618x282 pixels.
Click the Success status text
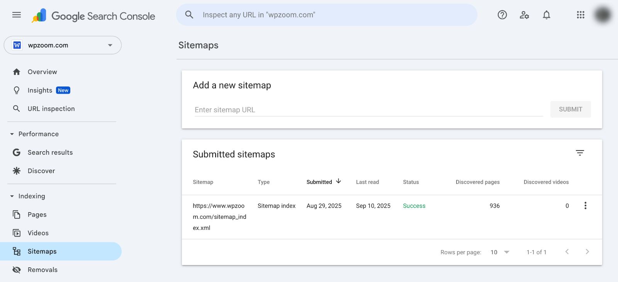click(x=414, y=206)
